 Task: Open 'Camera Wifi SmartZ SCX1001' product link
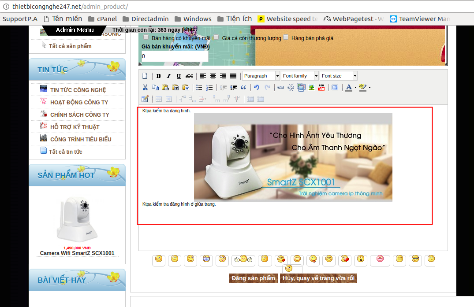pos(77,253)
